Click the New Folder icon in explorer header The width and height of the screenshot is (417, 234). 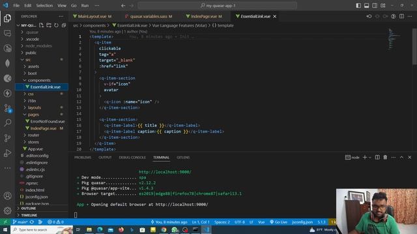[49, 25]
